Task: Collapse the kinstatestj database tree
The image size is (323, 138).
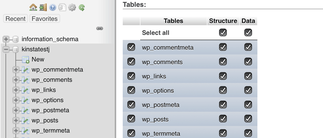Action: click(x=6, y=49)
